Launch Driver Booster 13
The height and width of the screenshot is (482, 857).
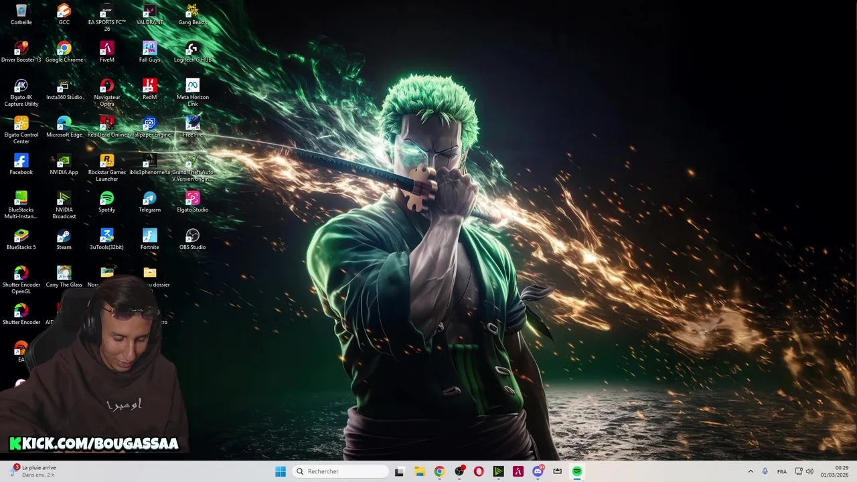click(x=21, y=52)
